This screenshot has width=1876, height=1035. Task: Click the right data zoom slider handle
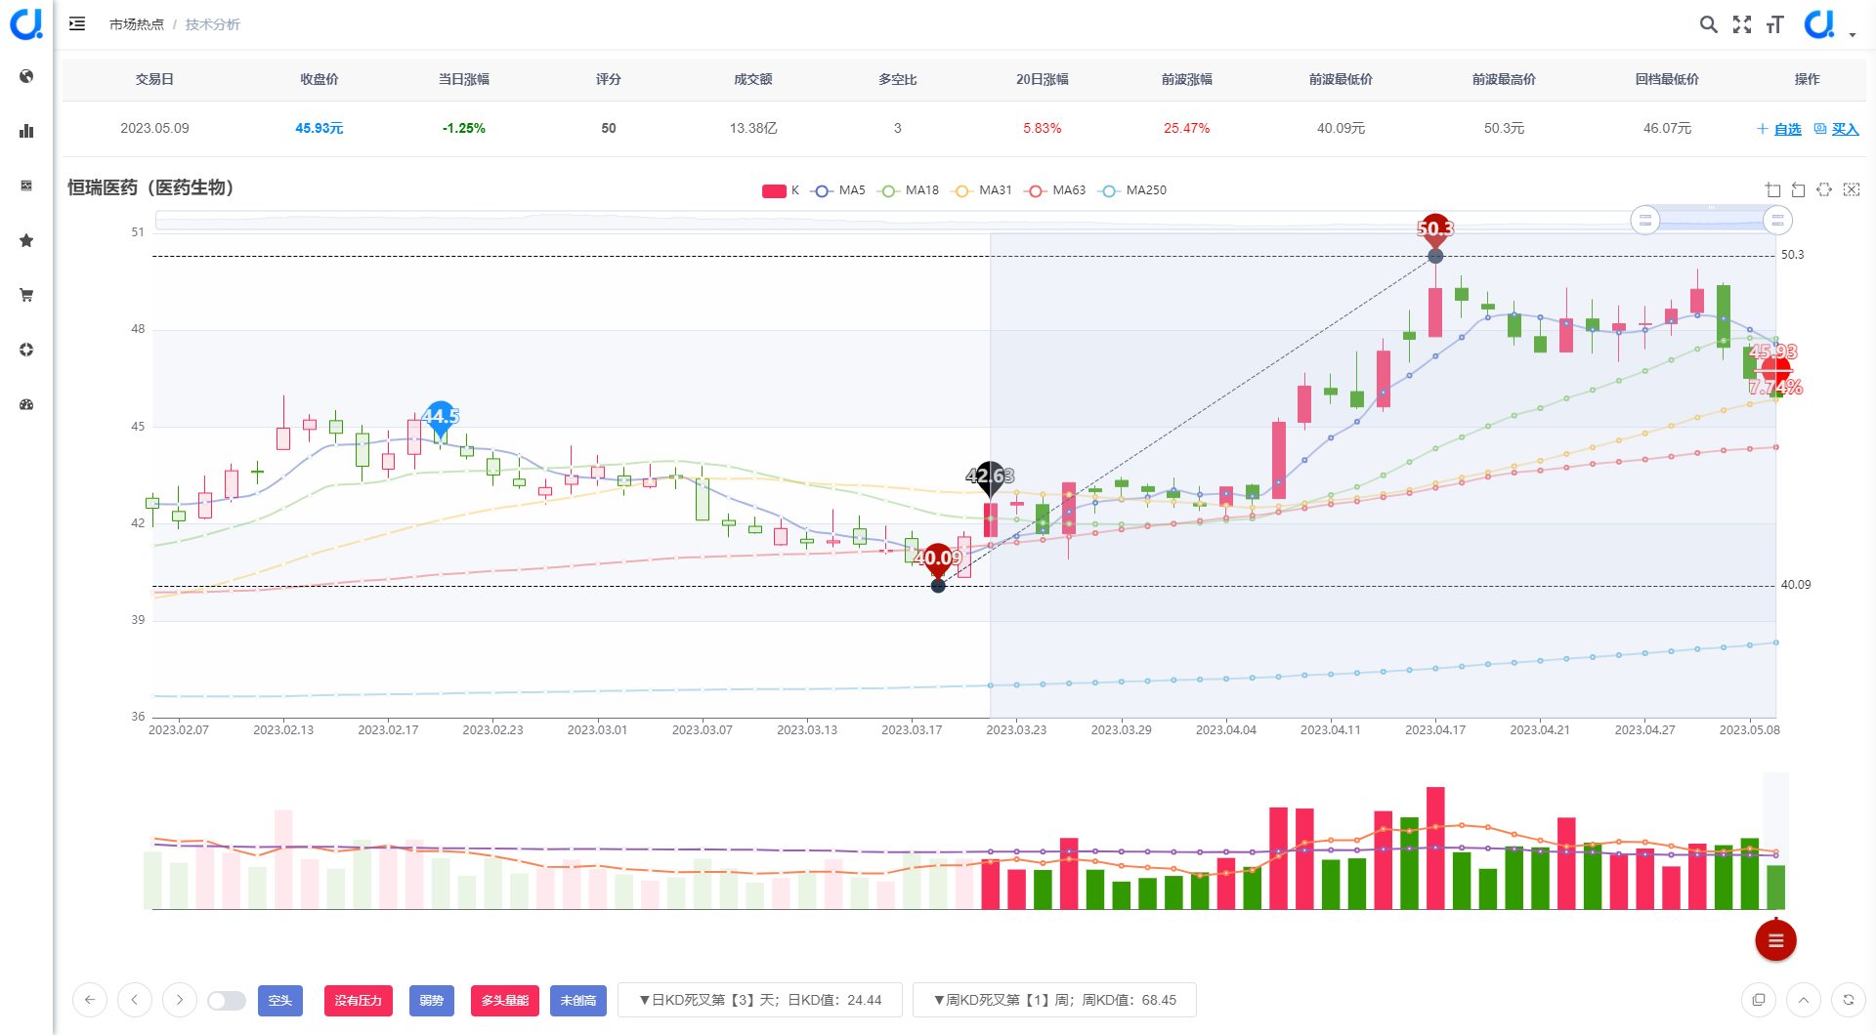1777,221
